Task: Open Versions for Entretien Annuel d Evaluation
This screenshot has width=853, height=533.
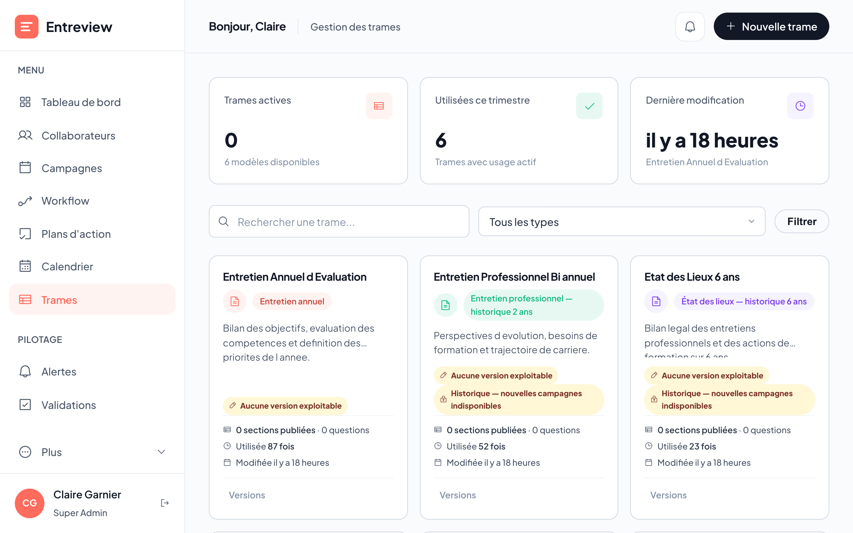Action: [x=247, y=495]
